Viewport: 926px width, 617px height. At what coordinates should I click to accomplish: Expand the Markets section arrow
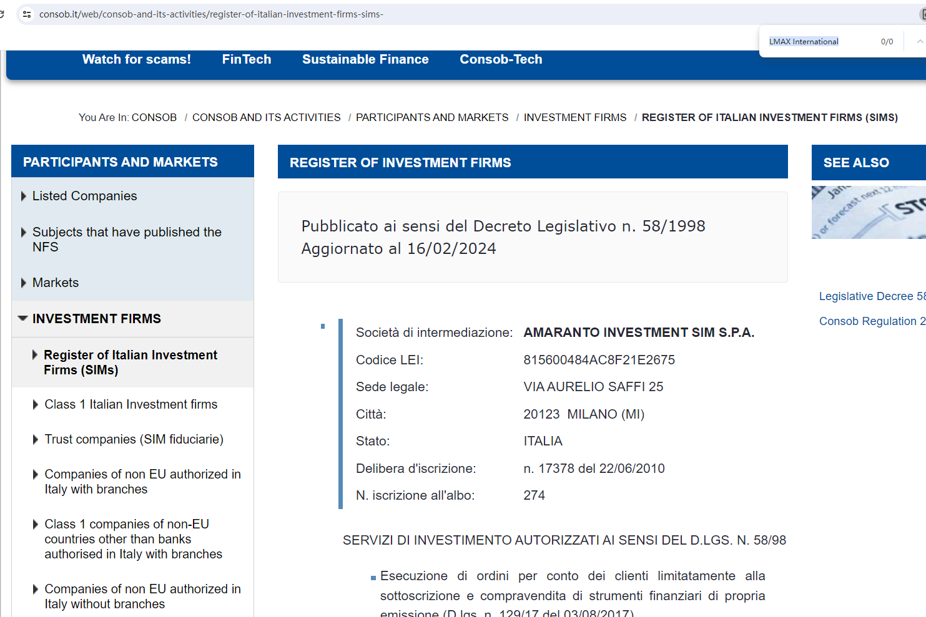pyautogui.click(x=24, y=283)
